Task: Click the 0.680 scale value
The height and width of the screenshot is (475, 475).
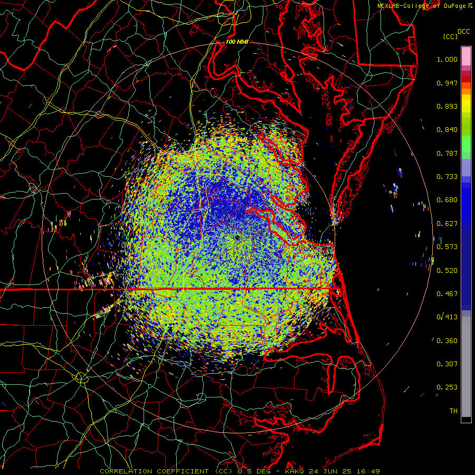Action: [x=447, y=200]
